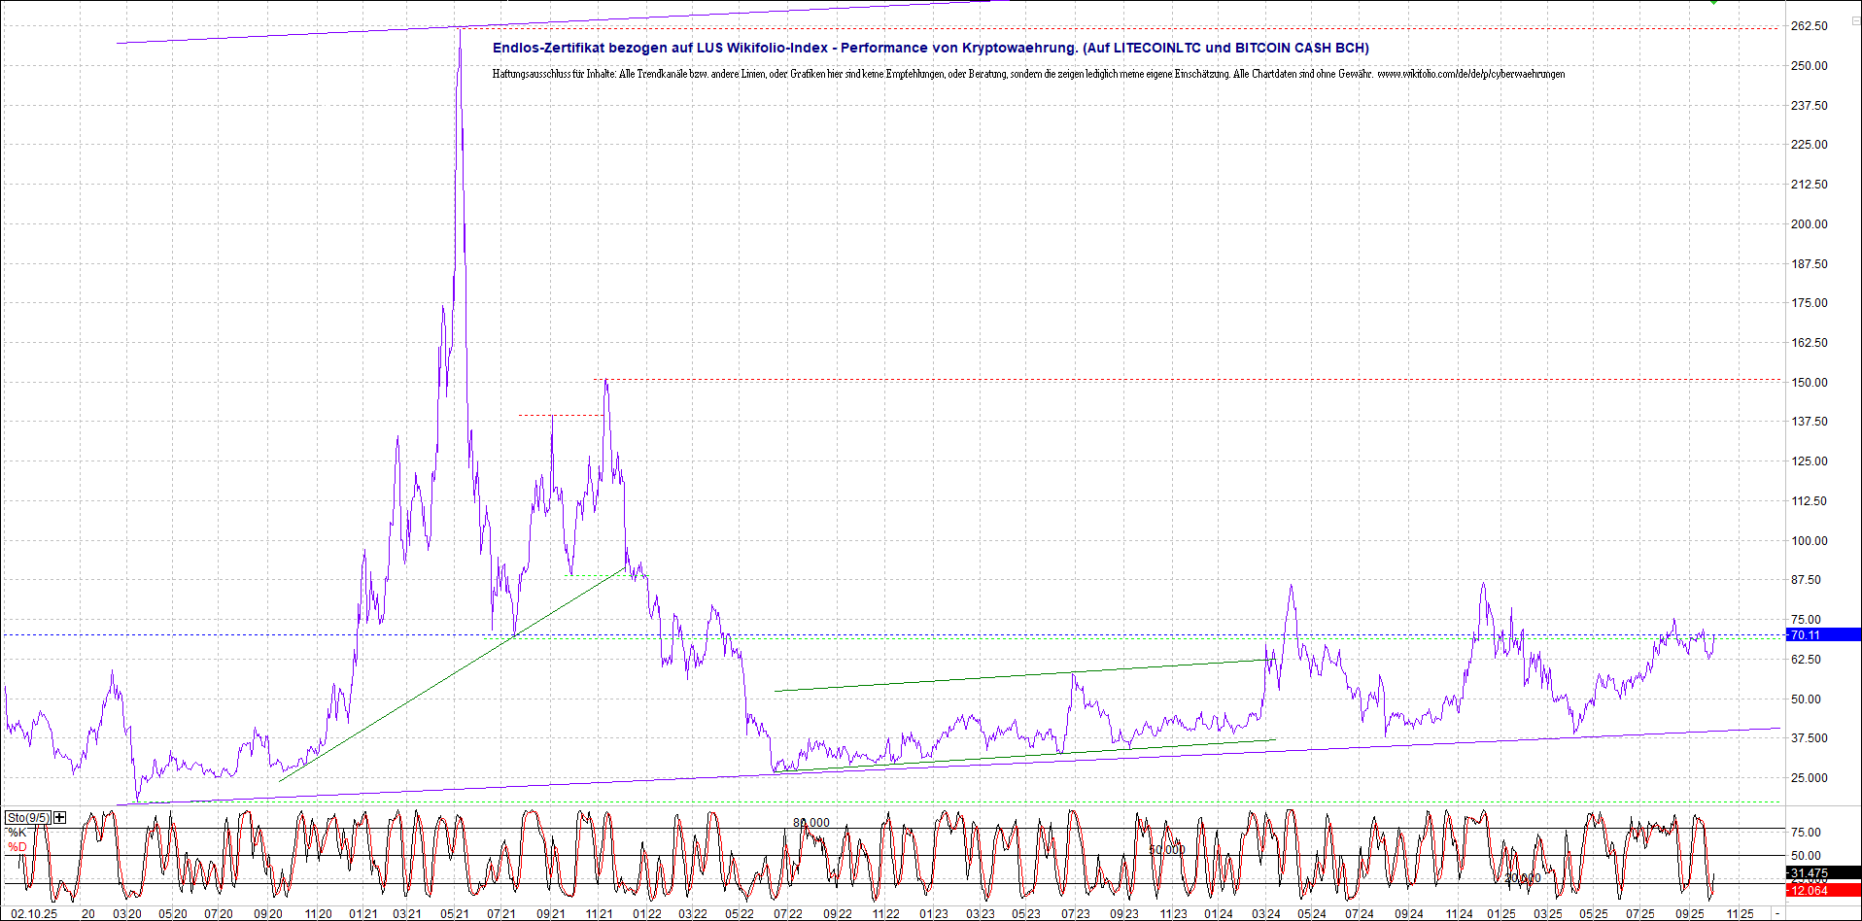
Task: Select the %K legend label
Action: [x=17, y=833]
